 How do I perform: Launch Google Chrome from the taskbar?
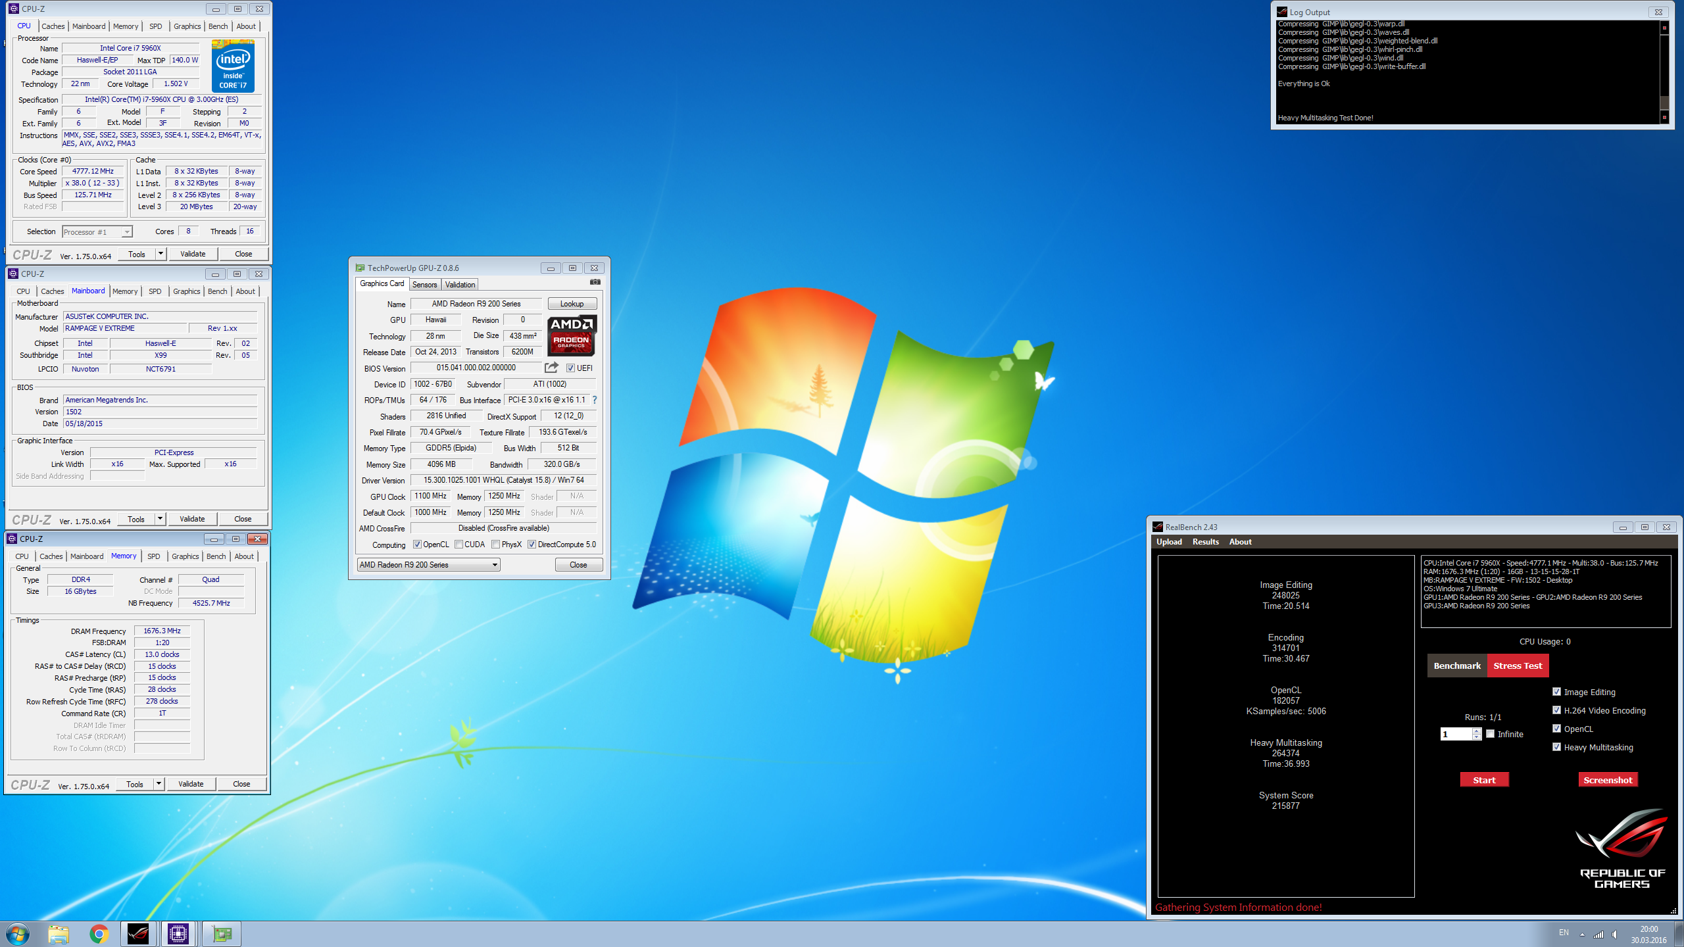(99, 934)
